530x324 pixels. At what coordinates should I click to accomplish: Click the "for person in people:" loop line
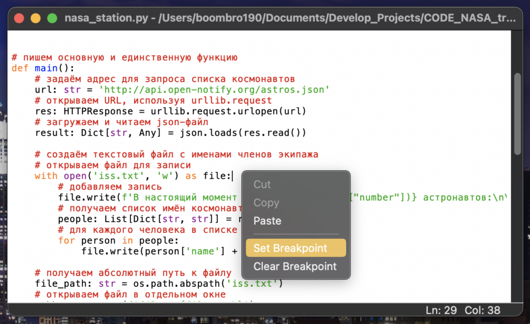pyautogui.click(x=119, y=240)
